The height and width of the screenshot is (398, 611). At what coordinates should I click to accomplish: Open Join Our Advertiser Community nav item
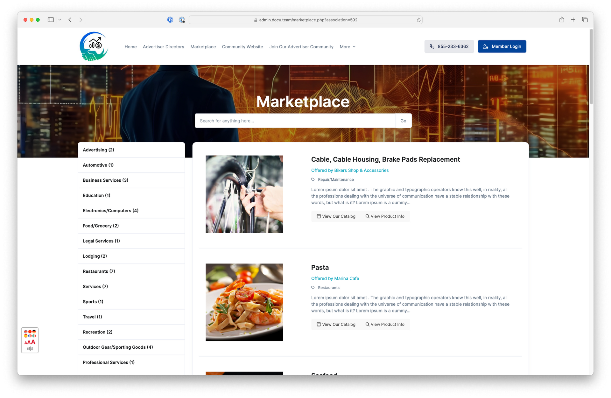(301, 47)
